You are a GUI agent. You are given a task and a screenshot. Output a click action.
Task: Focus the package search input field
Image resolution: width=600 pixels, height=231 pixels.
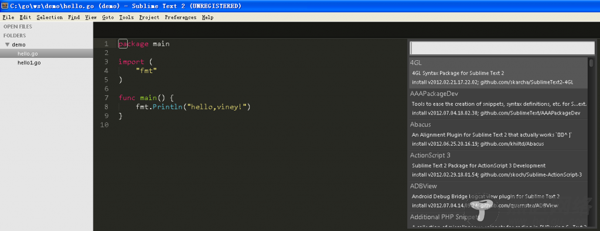click(x=502, y=48)
